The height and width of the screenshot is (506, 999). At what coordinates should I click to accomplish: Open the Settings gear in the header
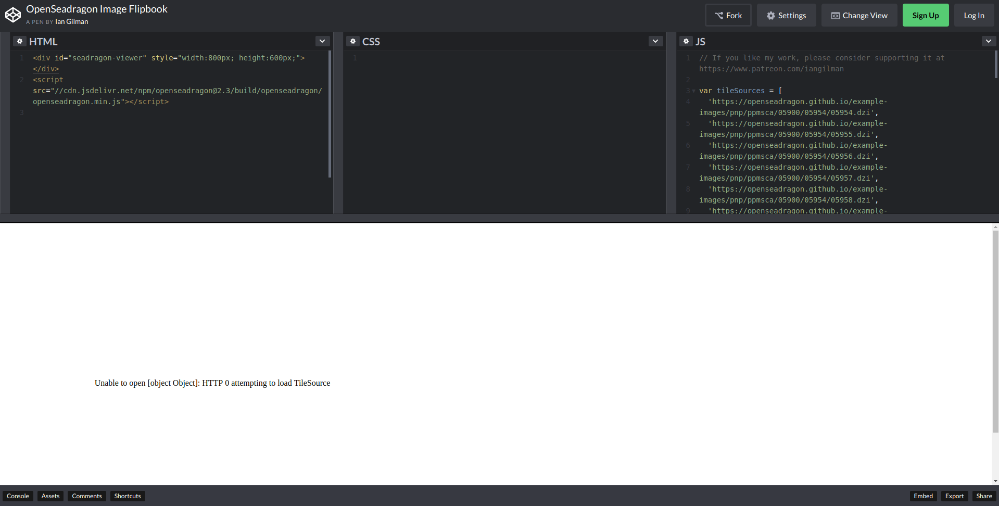click(x=770, y=15)
